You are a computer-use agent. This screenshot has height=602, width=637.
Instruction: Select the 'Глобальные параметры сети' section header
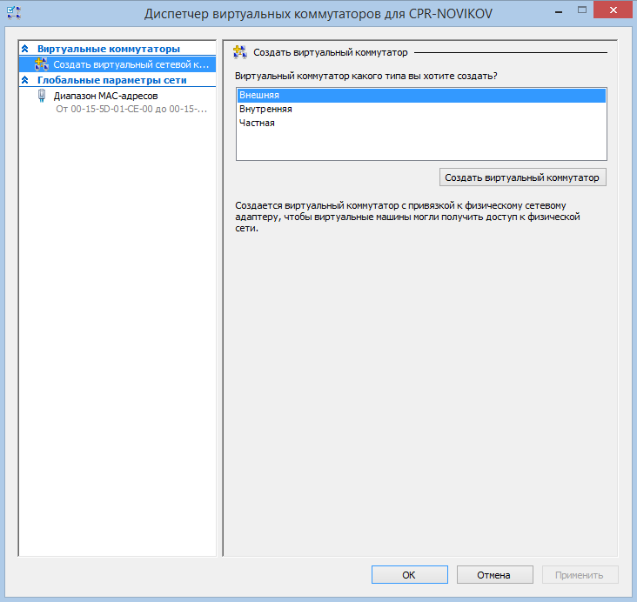111,80
